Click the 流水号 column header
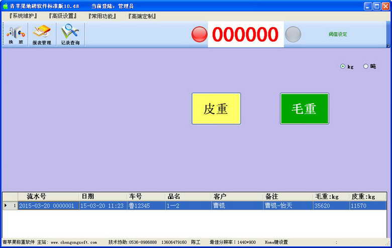 coord(48,197)
